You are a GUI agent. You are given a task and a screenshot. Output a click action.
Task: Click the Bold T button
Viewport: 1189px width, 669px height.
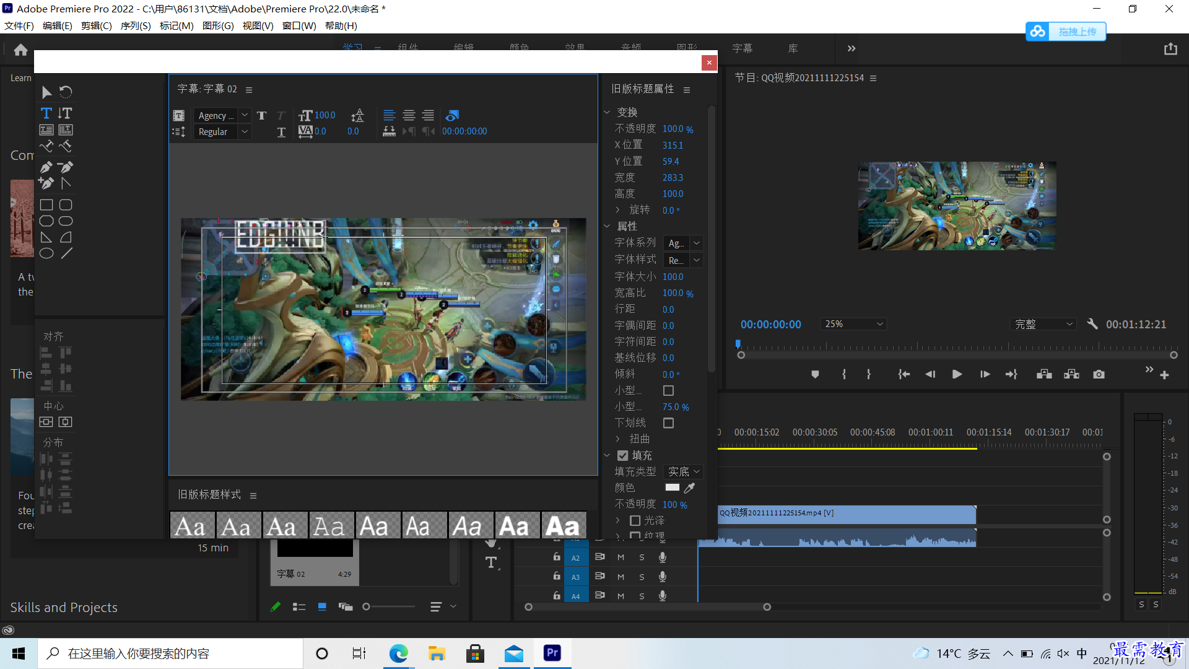[x=262, y=115]
